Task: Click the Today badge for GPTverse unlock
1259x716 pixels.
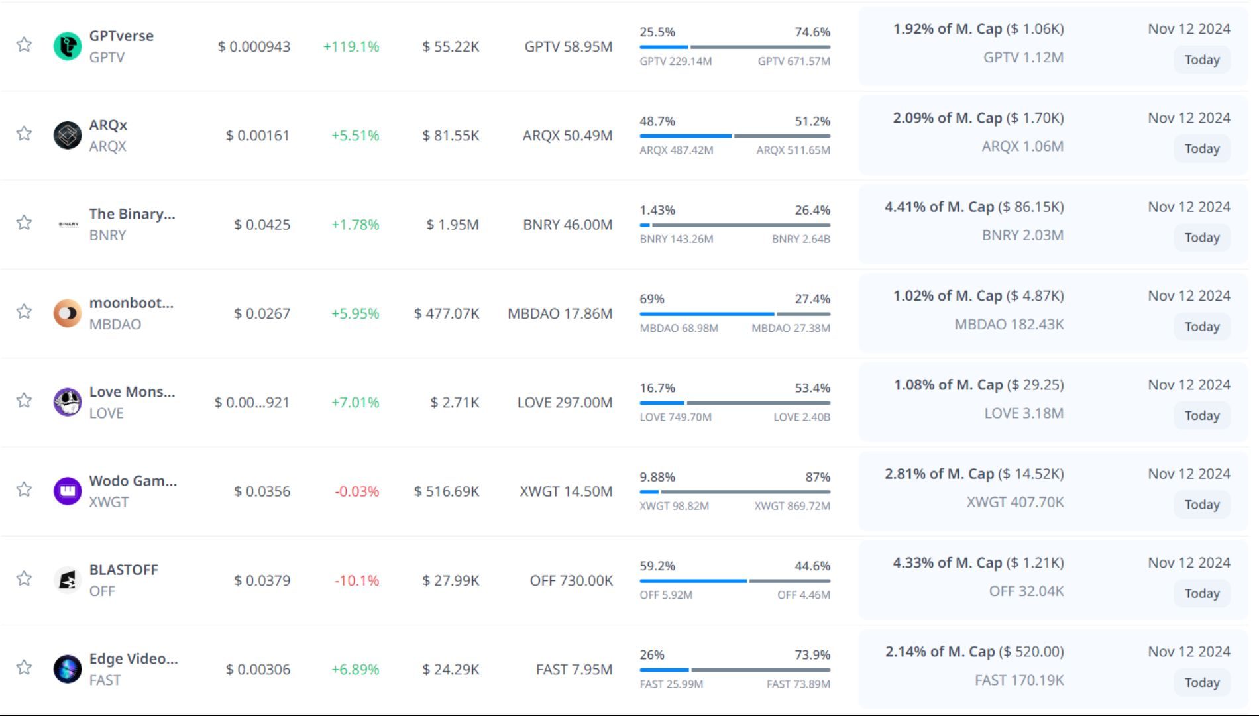Action: point(1201,60)
